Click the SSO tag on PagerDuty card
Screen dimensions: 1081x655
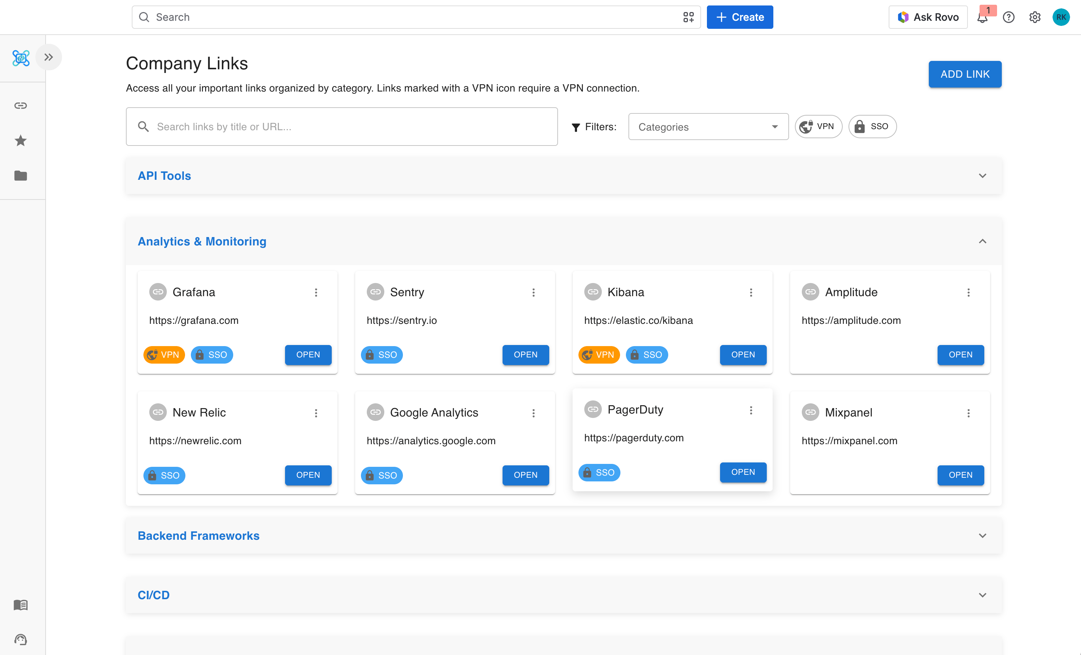(599, 473)
